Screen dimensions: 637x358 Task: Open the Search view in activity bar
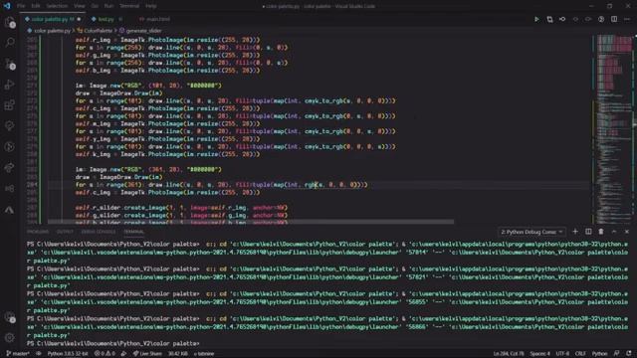[10, 43]
